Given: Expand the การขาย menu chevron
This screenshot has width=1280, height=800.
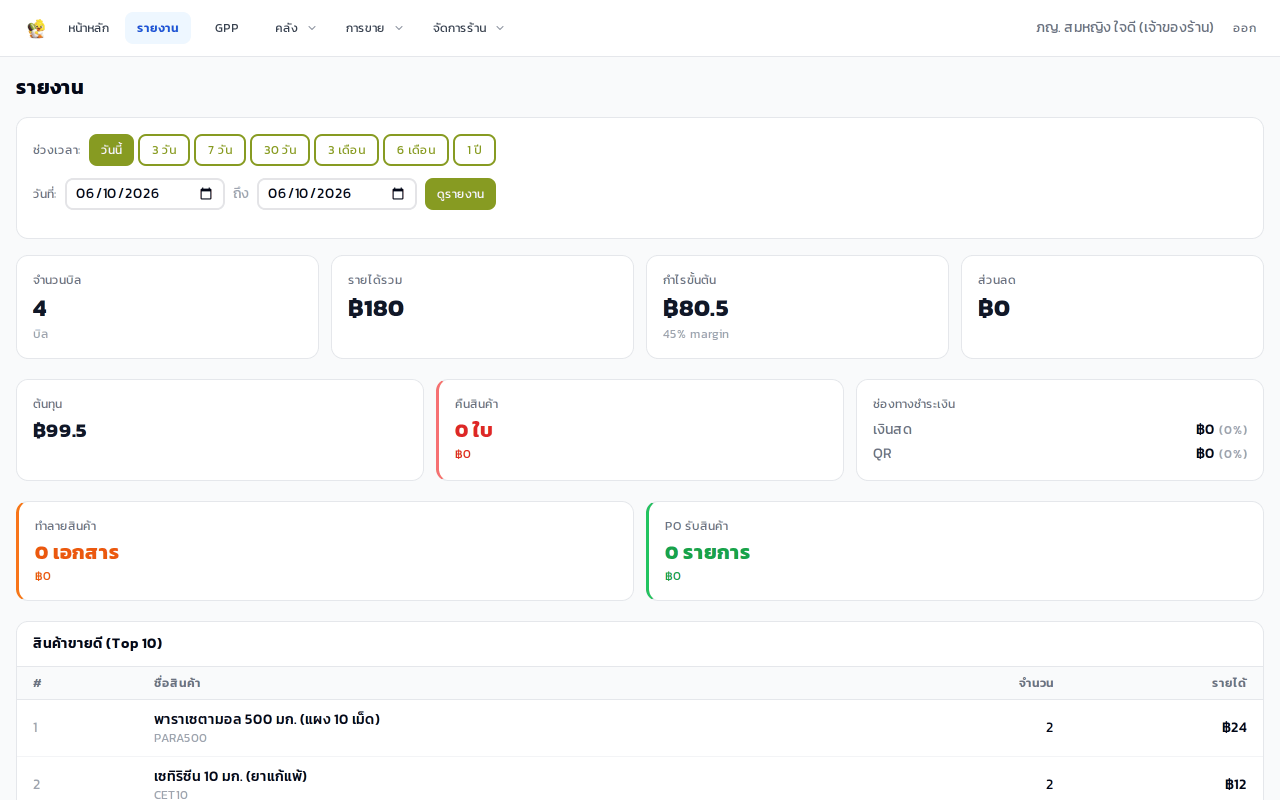Looking at the screenshot, I should click(399, 28).
